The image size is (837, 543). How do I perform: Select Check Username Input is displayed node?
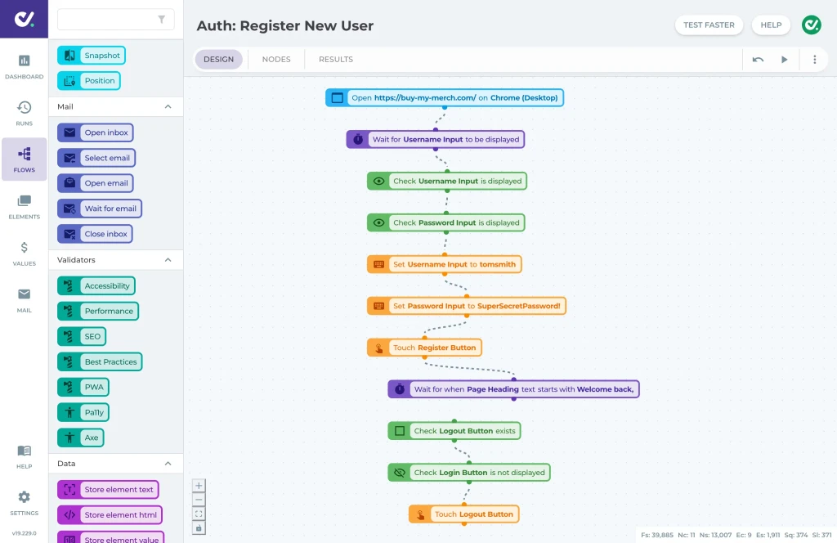(447, 181)
